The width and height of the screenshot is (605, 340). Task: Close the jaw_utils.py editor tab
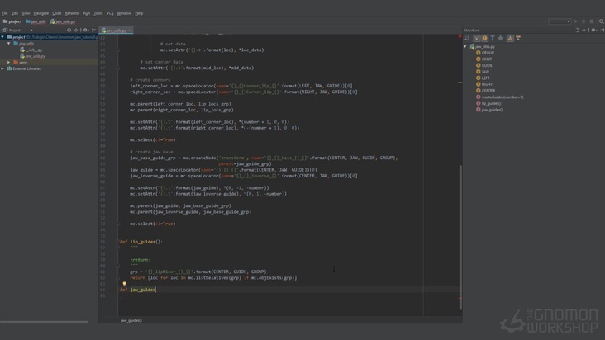pyautogui.click(x=130, y=31)
